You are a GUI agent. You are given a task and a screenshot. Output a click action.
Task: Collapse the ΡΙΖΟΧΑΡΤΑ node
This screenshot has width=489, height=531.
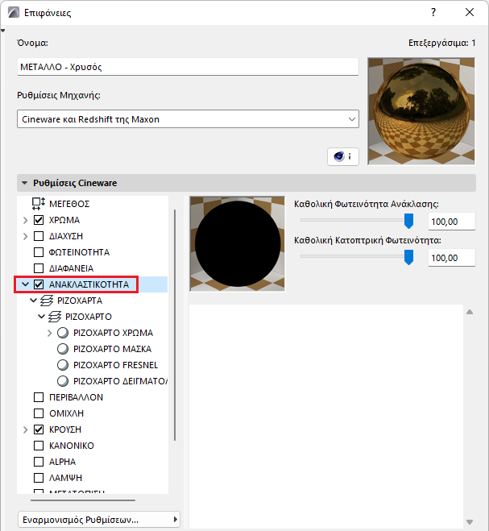point(33,301)
